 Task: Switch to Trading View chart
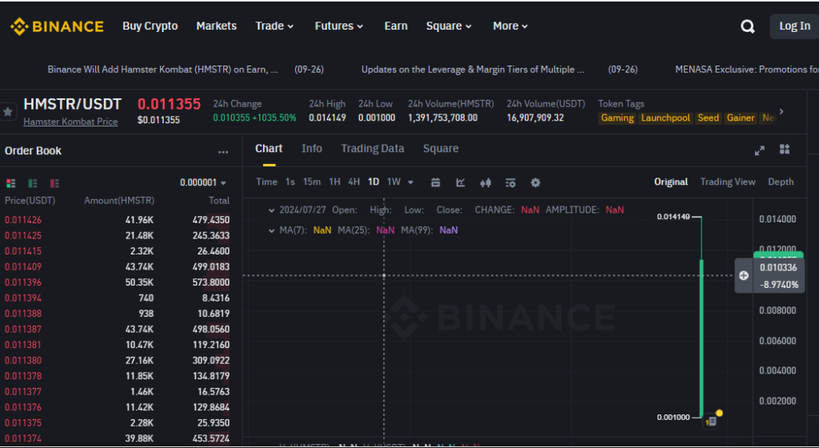[728, 182]
